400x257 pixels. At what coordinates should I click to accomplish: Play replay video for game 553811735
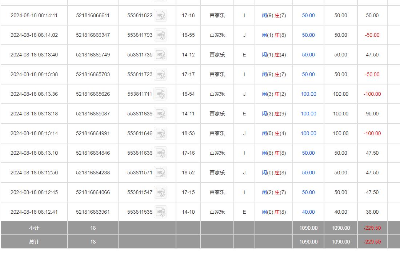[160, 55]
